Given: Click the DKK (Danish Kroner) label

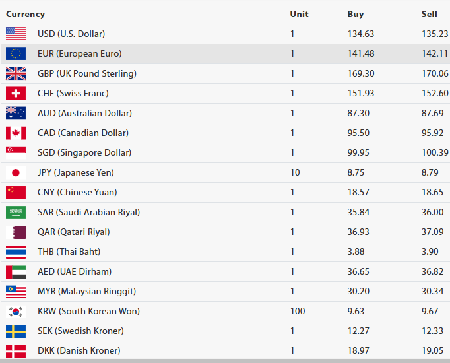Looking at the screenshot, I should (79, 350).
